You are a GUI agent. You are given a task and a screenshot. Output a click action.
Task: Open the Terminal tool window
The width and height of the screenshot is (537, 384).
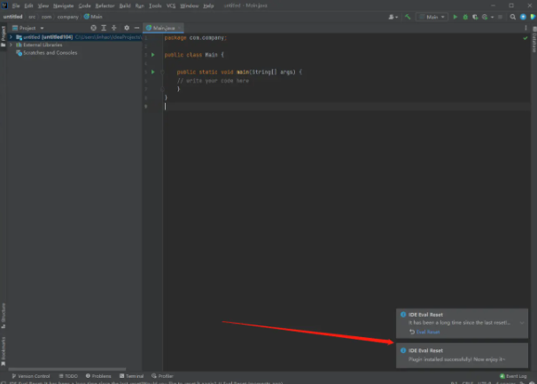click(131, 376)
